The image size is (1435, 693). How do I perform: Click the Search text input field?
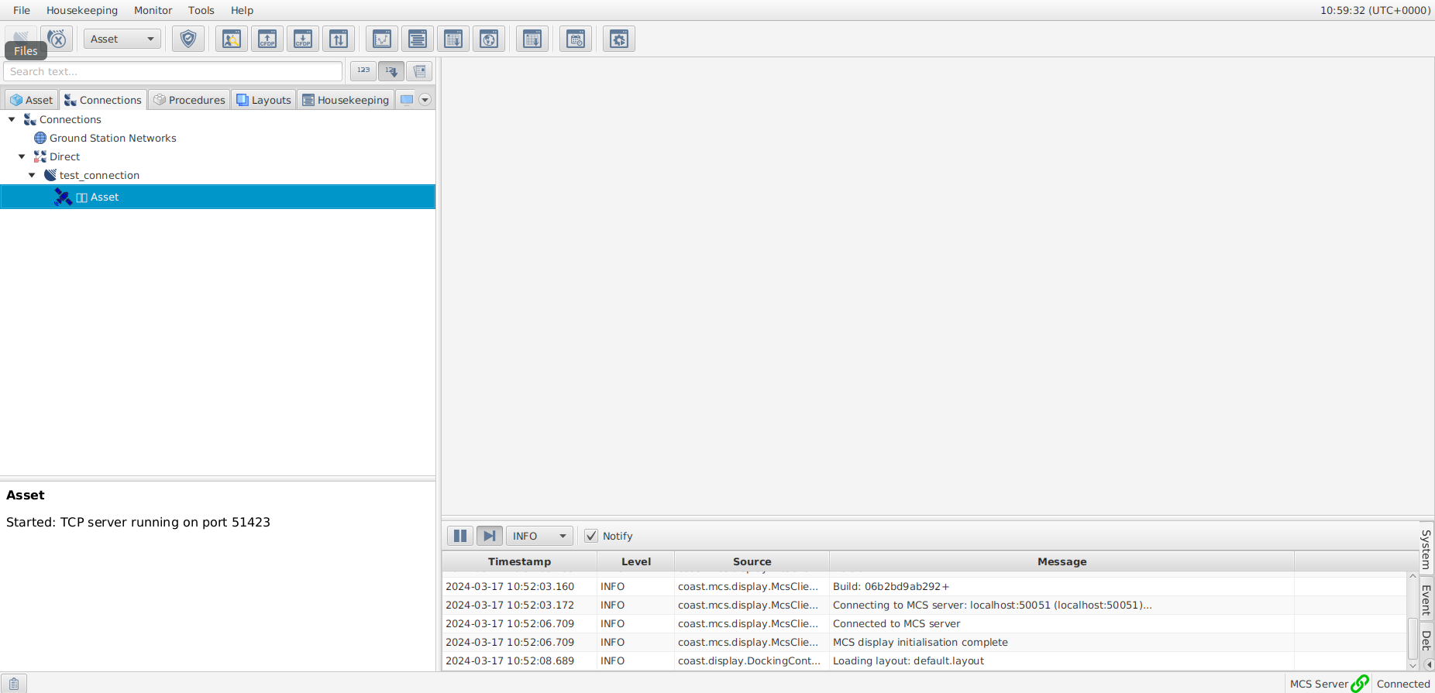173,71
